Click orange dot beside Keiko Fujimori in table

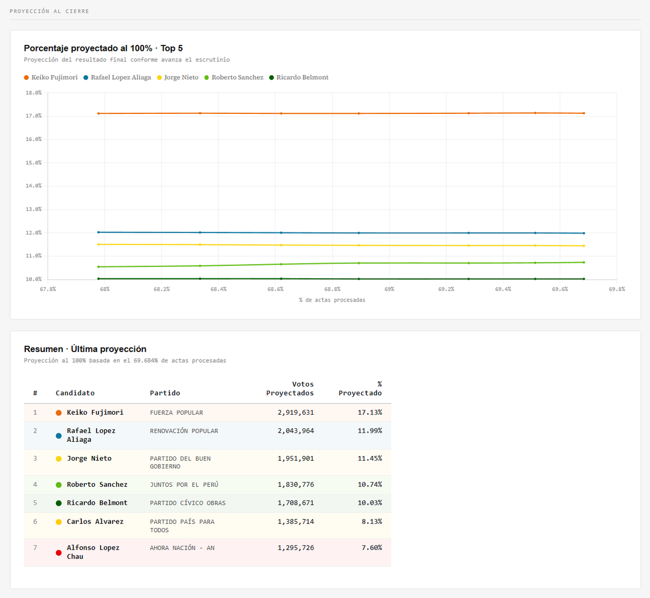click(x=58, y=413)
